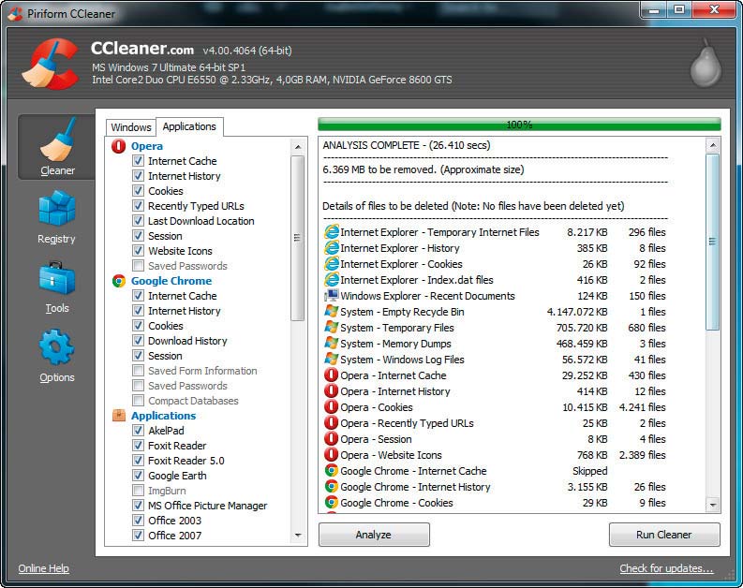Switch to the Windows tab
This screenshot has height=588, width=743.
131,127
